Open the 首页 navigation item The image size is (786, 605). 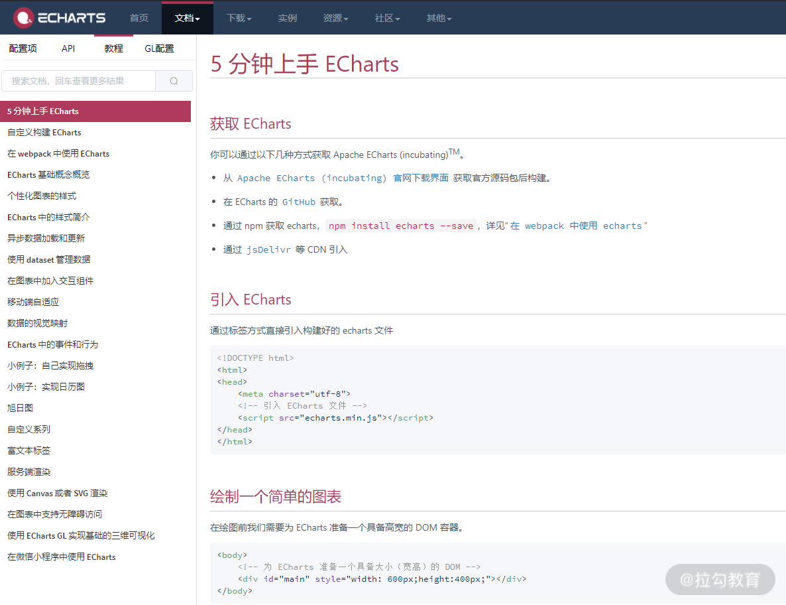tap(139, 18)
